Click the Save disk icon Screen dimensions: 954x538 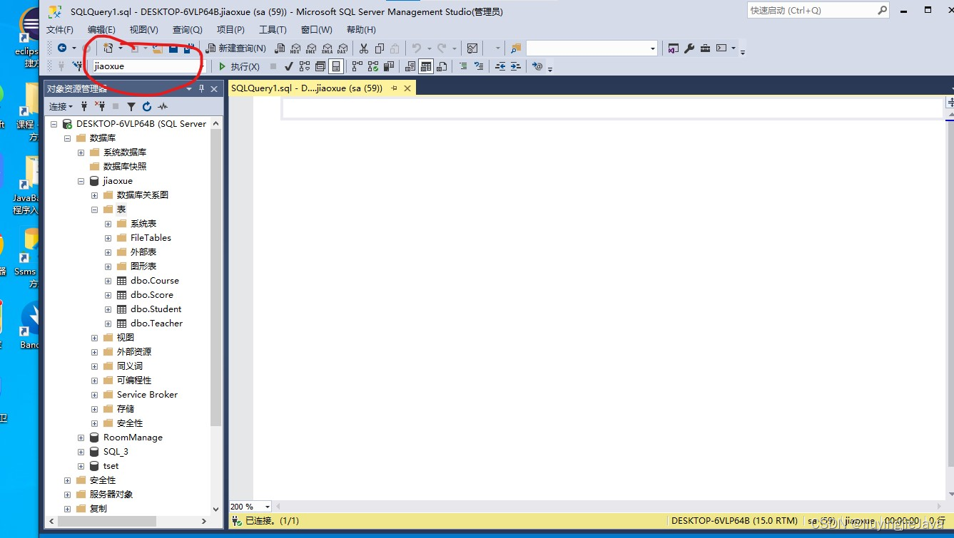[173, 48]
